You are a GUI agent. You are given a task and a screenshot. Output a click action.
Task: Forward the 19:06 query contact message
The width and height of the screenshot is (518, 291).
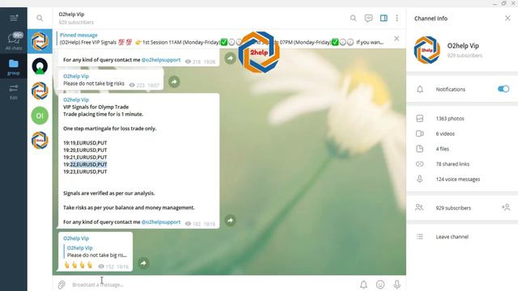pyautogui.click(x=230, y=58)
